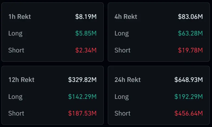Select the 24h Short $456.64M value
This screenshot has width=212, height=127.
[189, 113]
